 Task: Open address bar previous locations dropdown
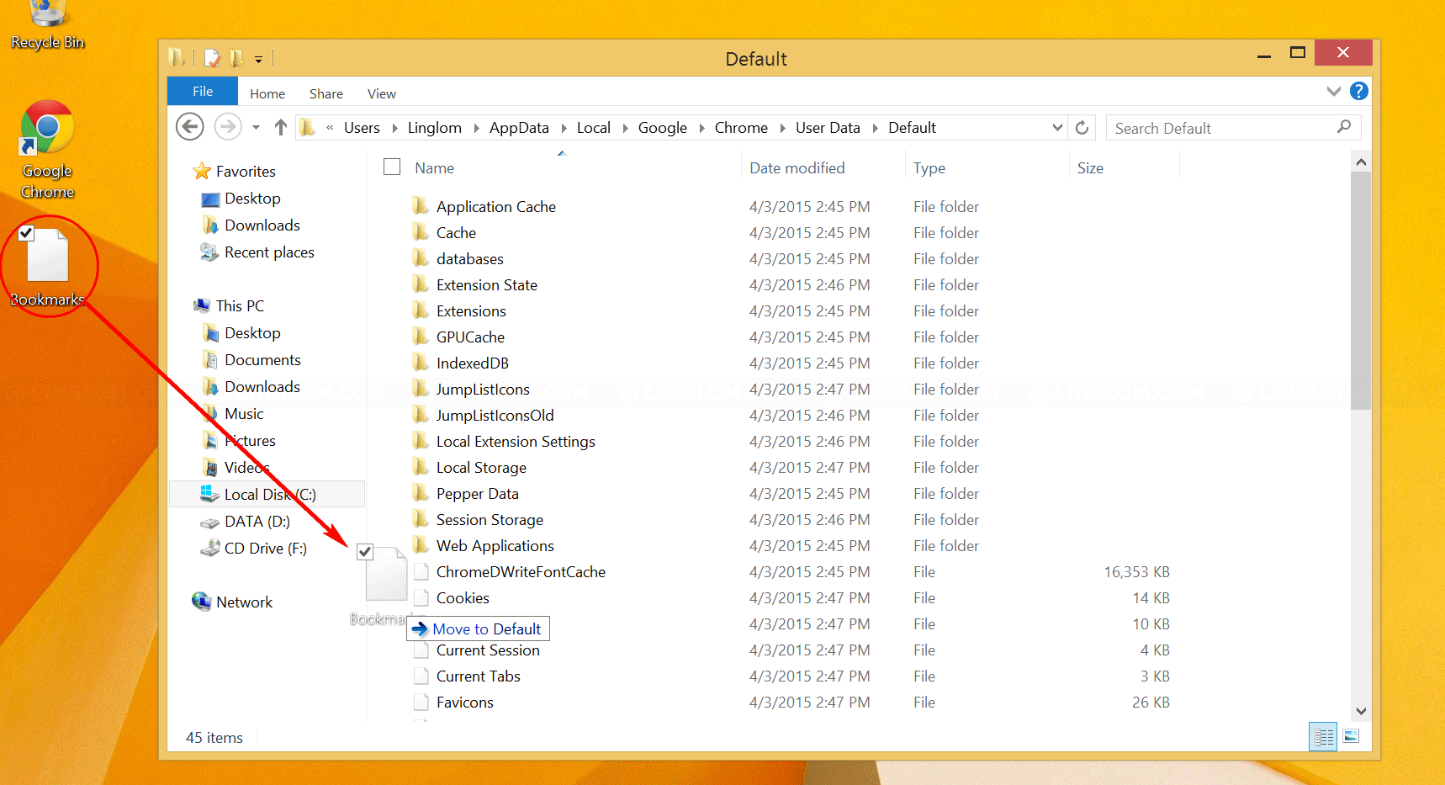[1057, 128]
